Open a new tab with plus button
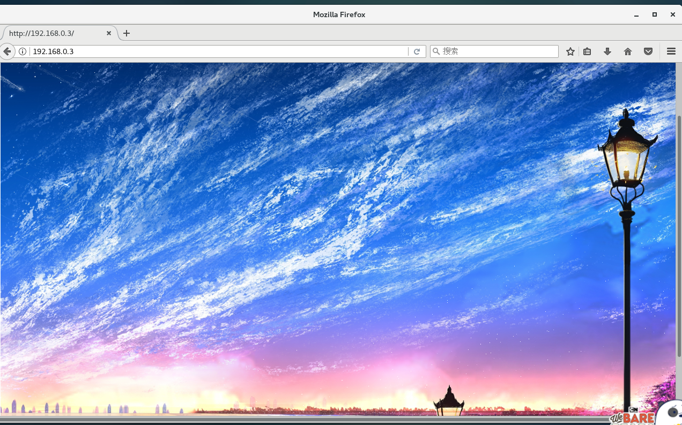The height and width of the screenshot is (425, 682). [127, 33]
